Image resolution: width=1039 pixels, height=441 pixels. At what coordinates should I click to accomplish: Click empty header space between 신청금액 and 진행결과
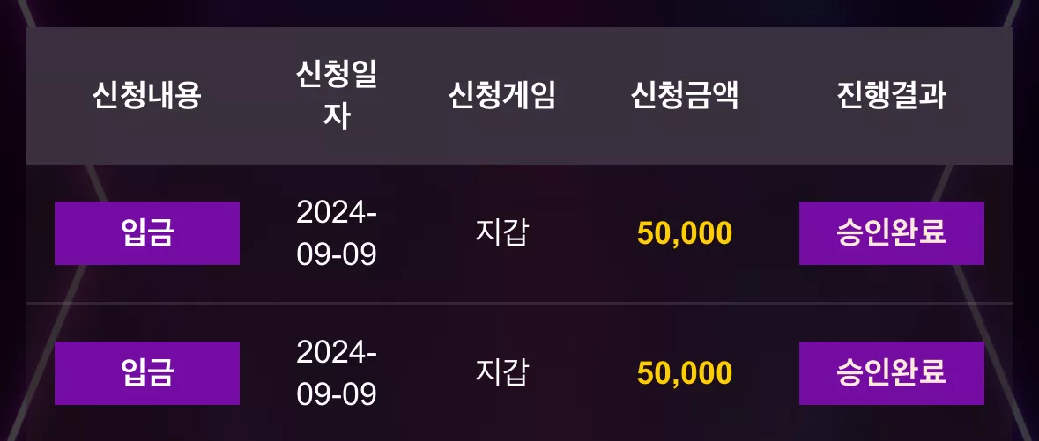coord(788,95)
